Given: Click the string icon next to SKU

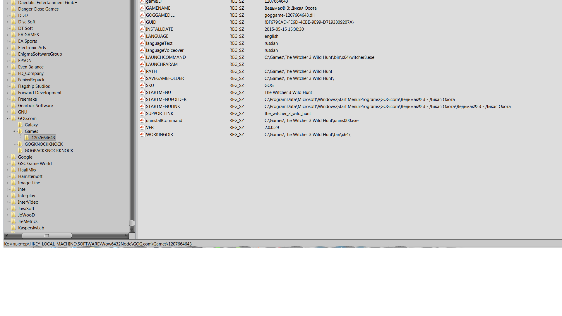Looking at the screenshot, I should click(x=142, y=85).
